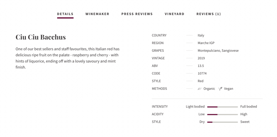Click the Organic leaf icon
Viewport: 277px width, 137px height.
(x=200, y=89)
